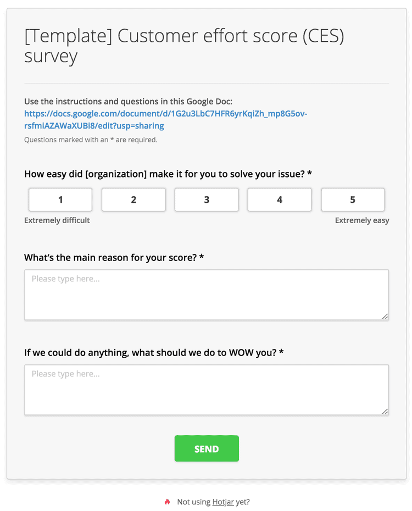Focus the WOW you answer textbox
This screenshot has height=511, width=412.
point(207,390)
